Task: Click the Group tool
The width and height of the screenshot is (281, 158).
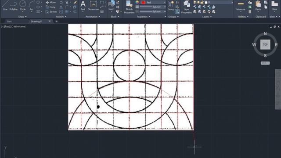Action: tap(171, 6)
